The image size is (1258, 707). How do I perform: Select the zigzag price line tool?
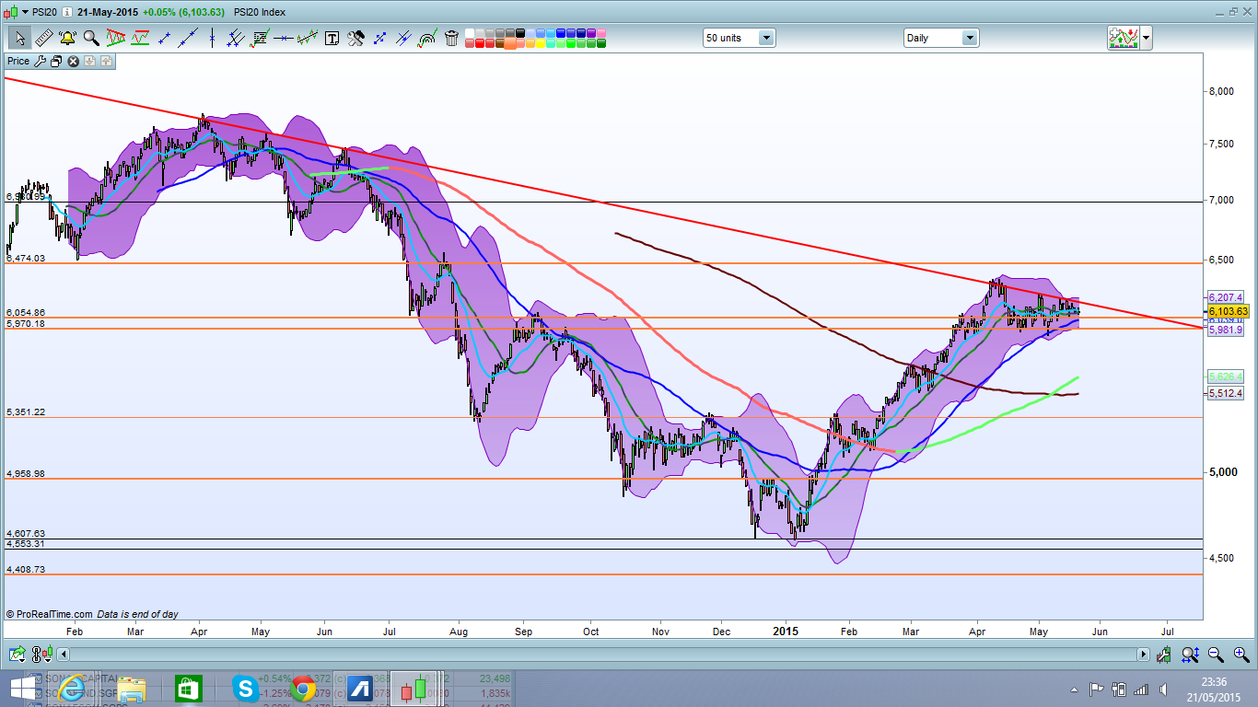(x=308, y=38)
